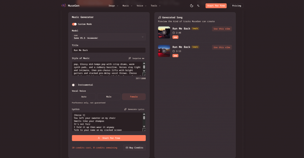Click the pop tag on the 2:48 sample
The width and height of the screenshot is (304, 158).
click(x=175, y=37)
